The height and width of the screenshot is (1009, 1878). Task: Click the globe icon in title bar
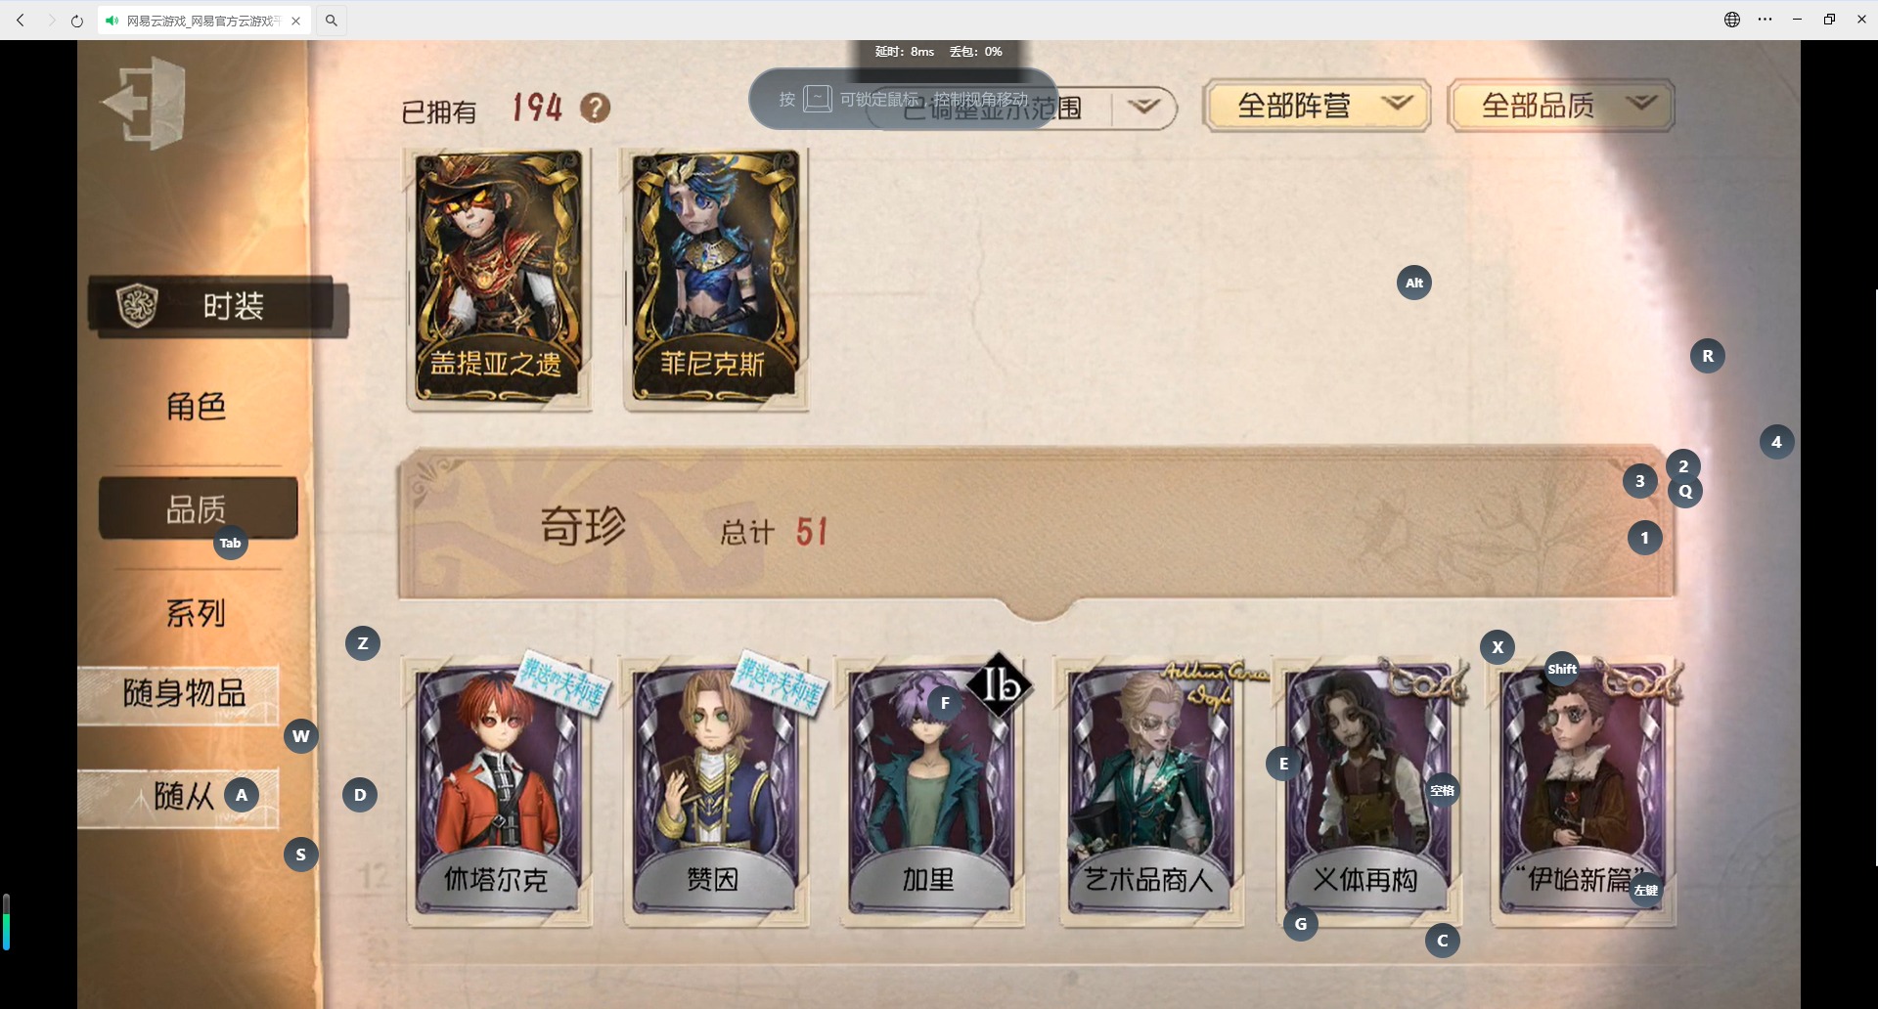click(1732, 20)
